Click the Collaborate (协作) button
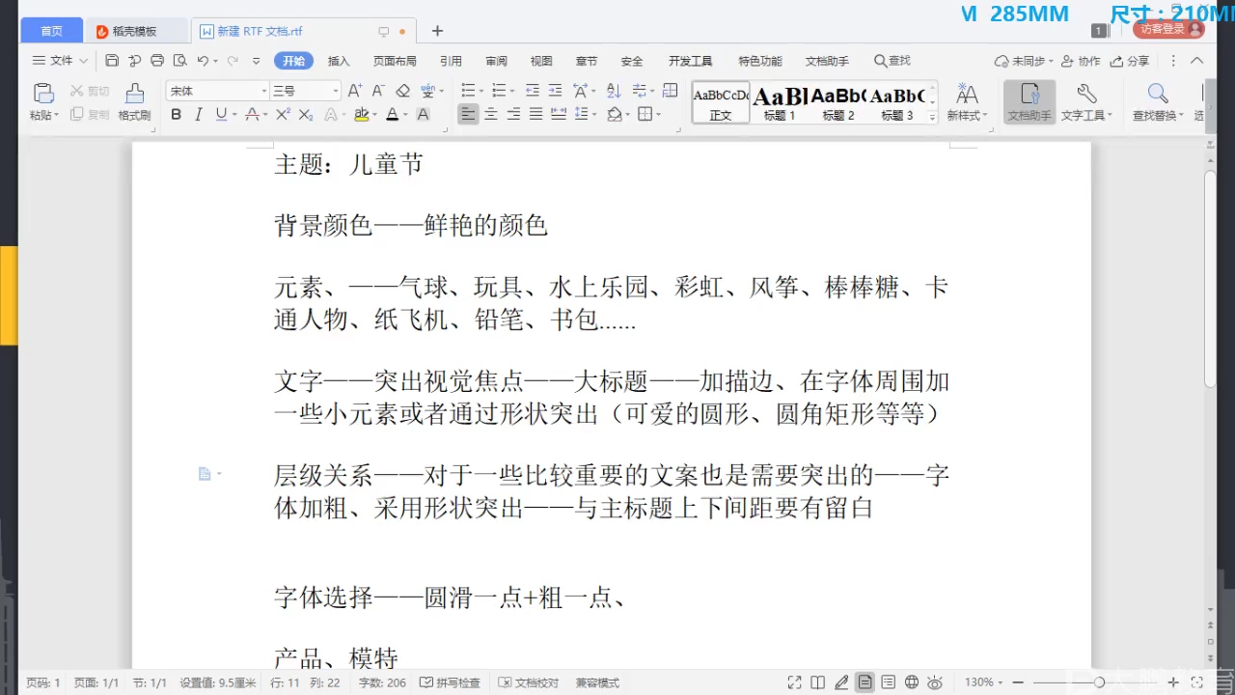The width and height of the screenshot is (1235, 695). pos(1081,61)
